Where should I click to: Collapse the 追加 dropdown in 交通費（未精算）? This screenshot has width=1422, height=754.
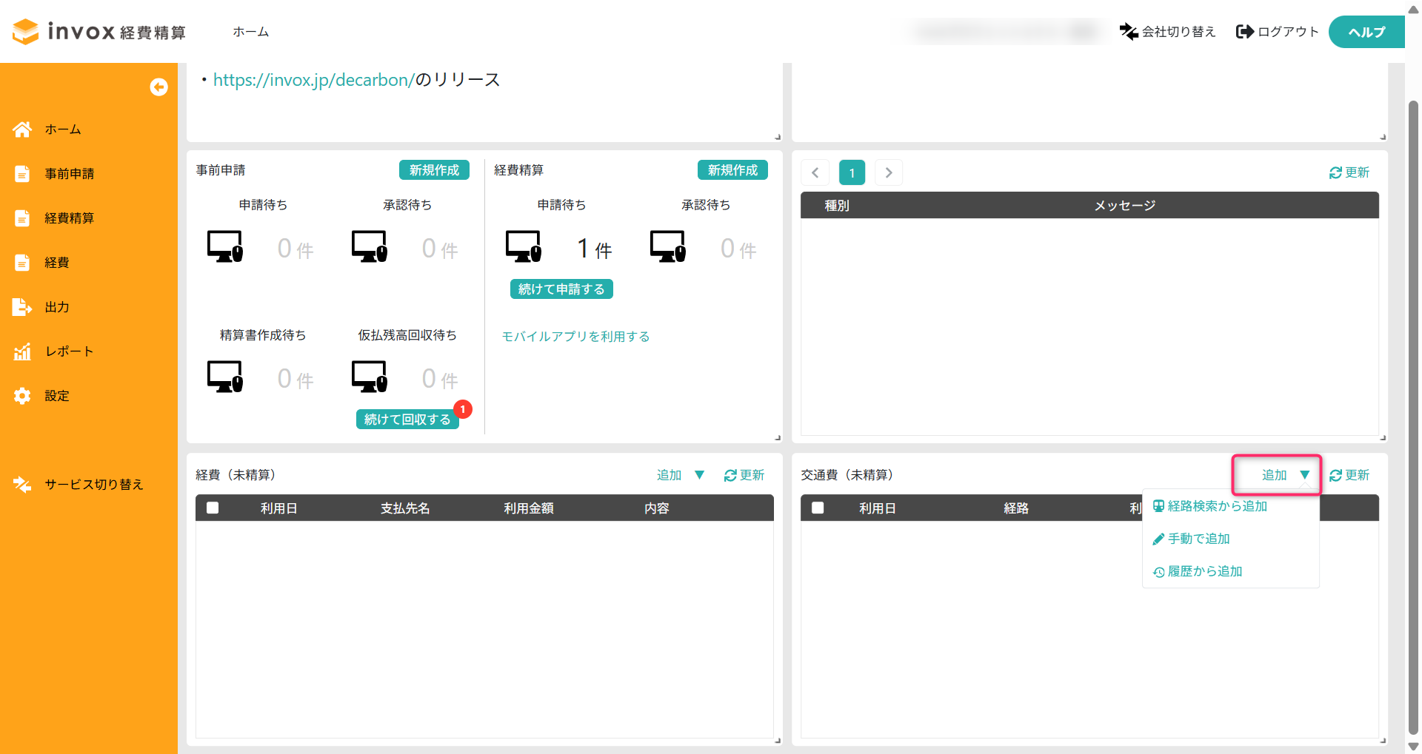pyautogui.click(x=1286, y=475)
